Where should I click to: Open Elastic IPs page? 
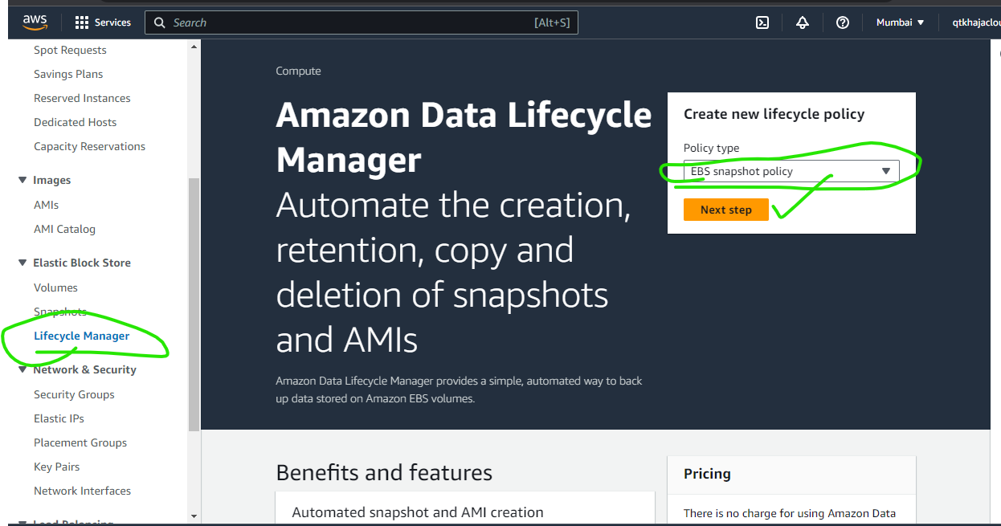coord(59,418)
